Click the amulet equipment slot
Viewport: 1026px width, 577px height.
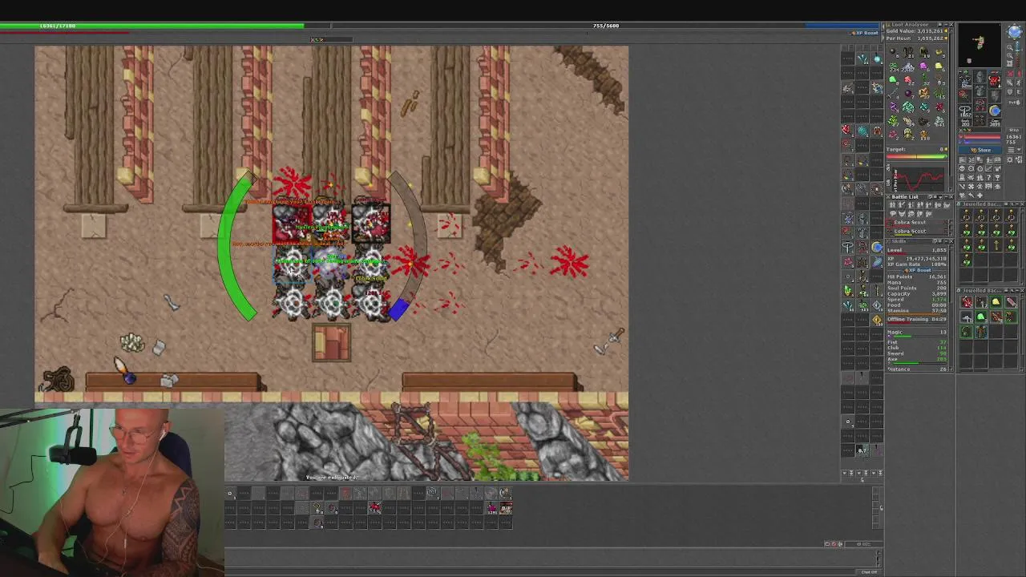pyautogui.click(x=965, y=82)
